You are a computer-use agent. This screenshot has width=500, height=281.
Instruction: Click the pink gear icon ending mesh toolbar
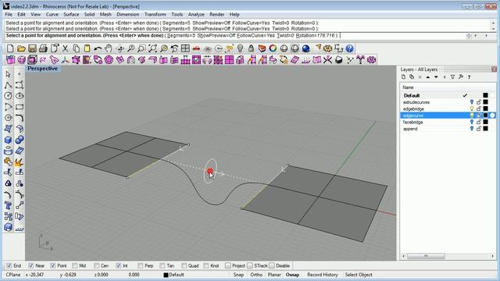(371, 59)
